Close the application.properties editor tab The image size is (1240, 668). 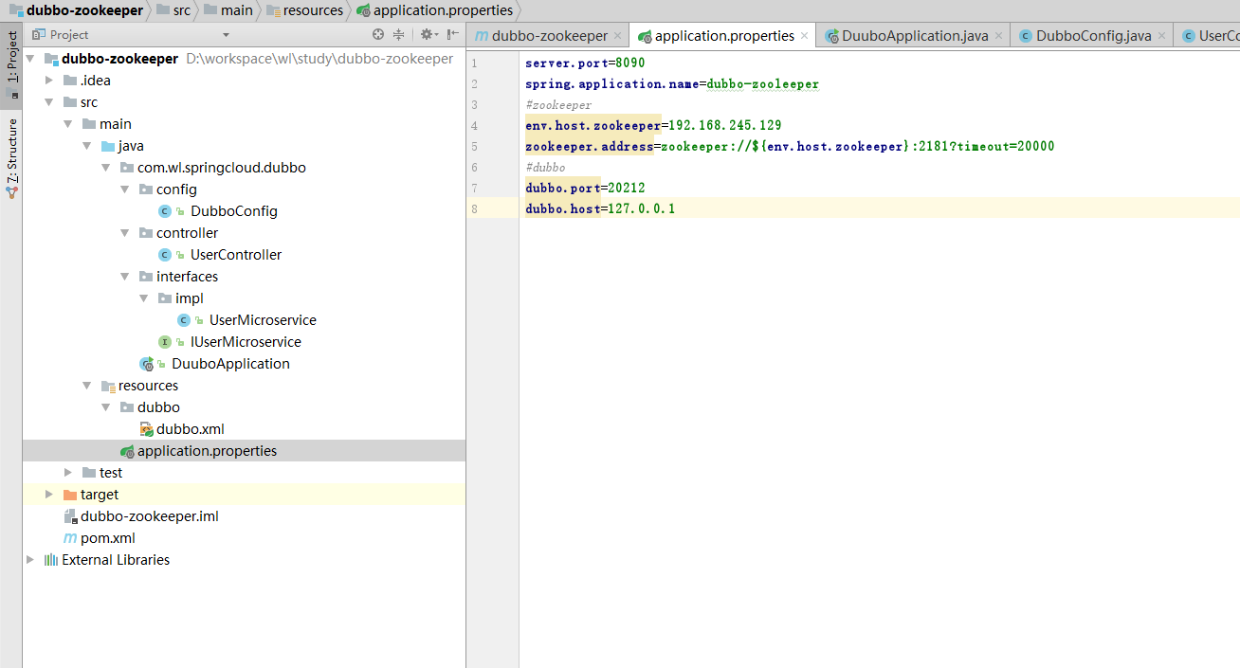tap(804, 36)
